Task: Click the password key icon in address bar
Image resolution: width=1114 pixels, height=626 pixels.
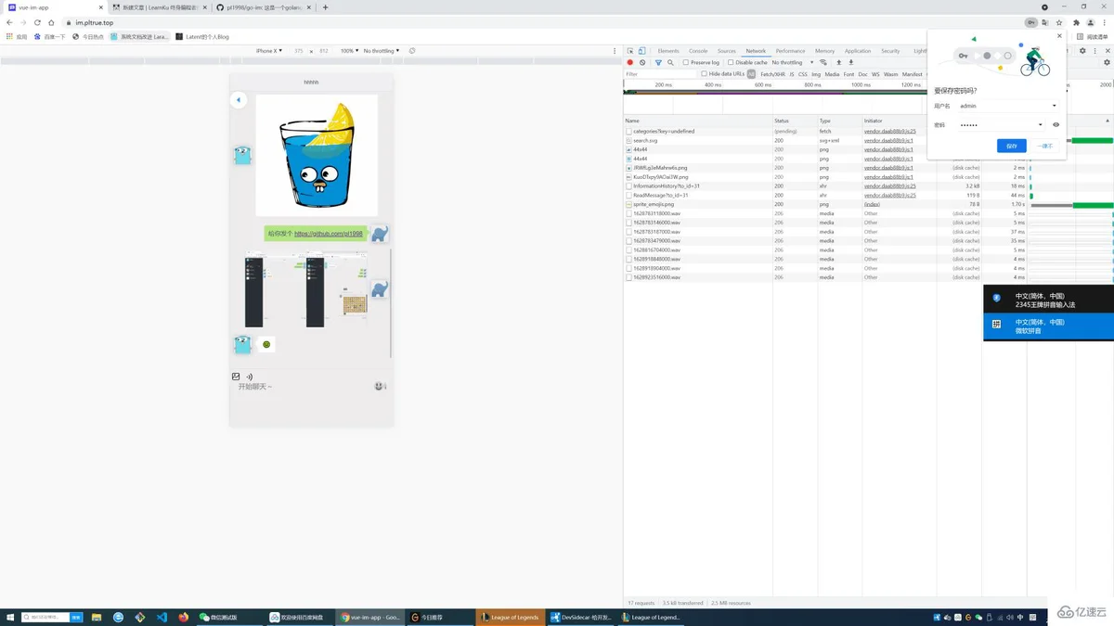Action: coord(1030,22)
